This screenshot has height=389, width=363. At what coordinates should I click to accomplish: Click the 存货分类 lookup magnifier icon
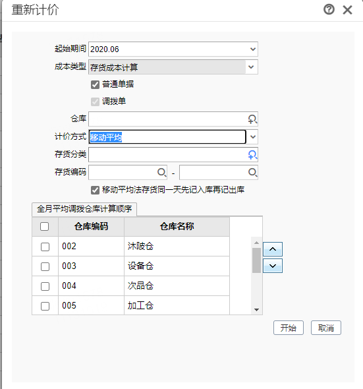coord(252,155)
